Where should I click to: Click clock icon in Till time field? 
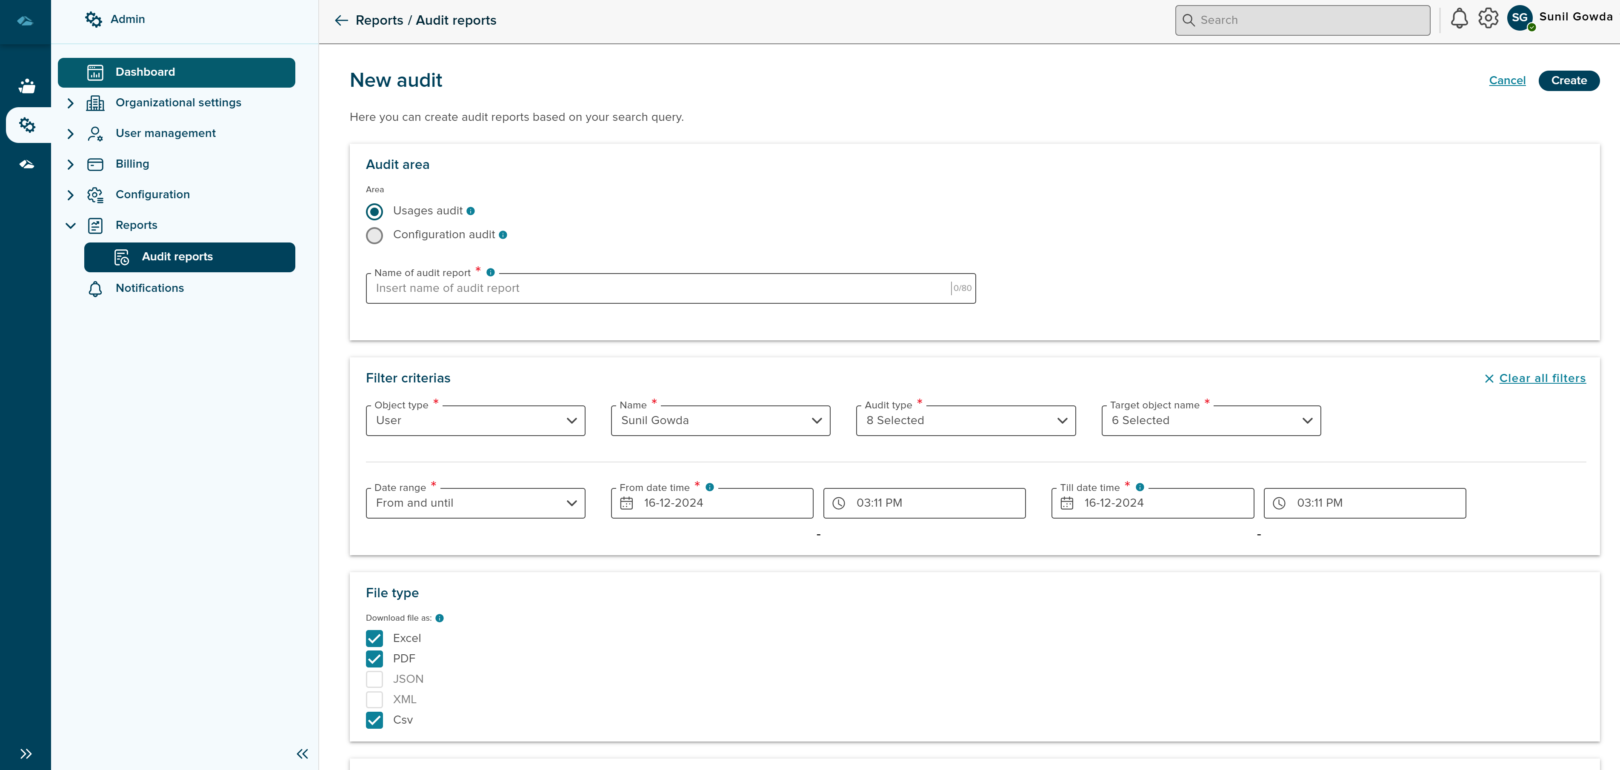1279,503
